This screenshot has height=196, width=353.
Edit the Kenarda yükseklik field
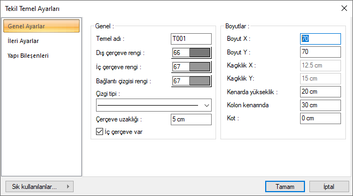tap(320, 91)
